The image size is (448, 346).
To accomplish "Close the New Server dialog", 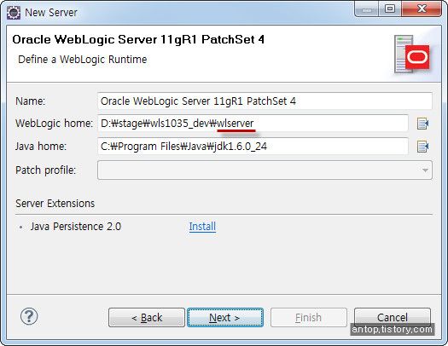I will coord(422,9).
